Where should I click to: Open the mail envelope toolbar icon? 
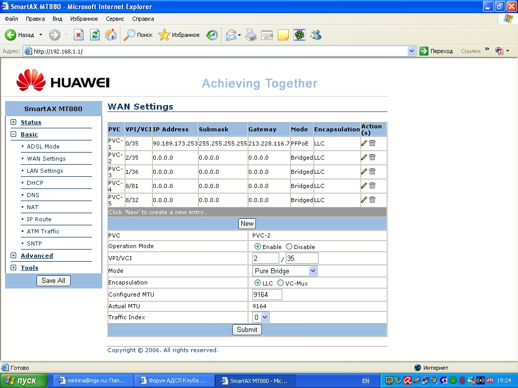coord(231,35)
